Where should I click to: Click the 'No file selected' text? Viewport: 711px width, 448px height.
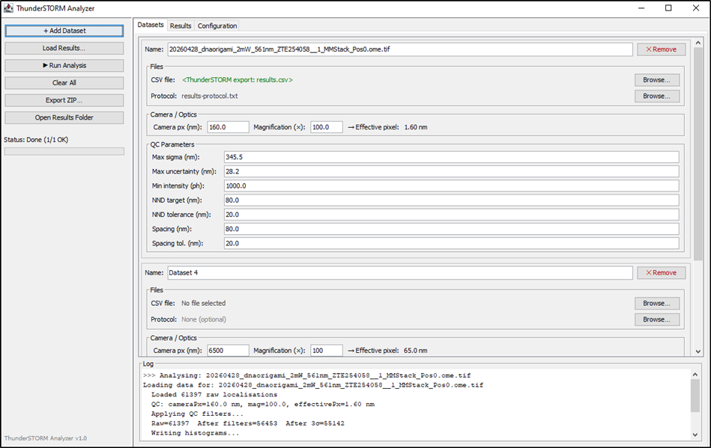(x=203, y=303)
